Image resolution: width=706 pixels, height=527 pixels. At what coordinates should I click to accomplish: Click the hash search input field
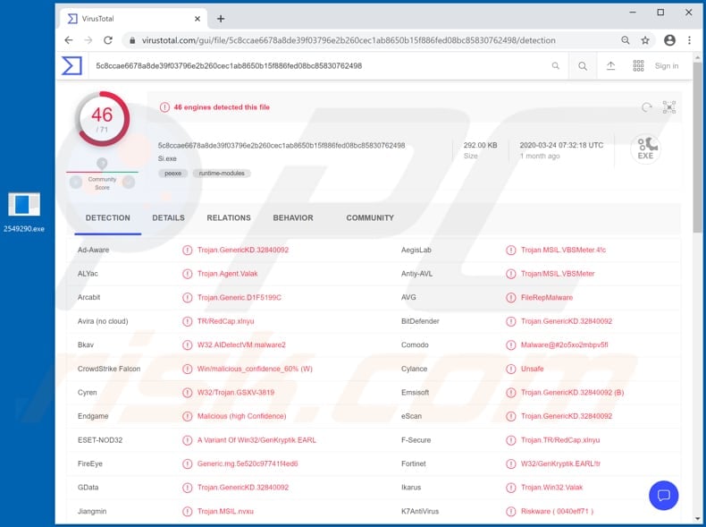click(x=321, y=66)
